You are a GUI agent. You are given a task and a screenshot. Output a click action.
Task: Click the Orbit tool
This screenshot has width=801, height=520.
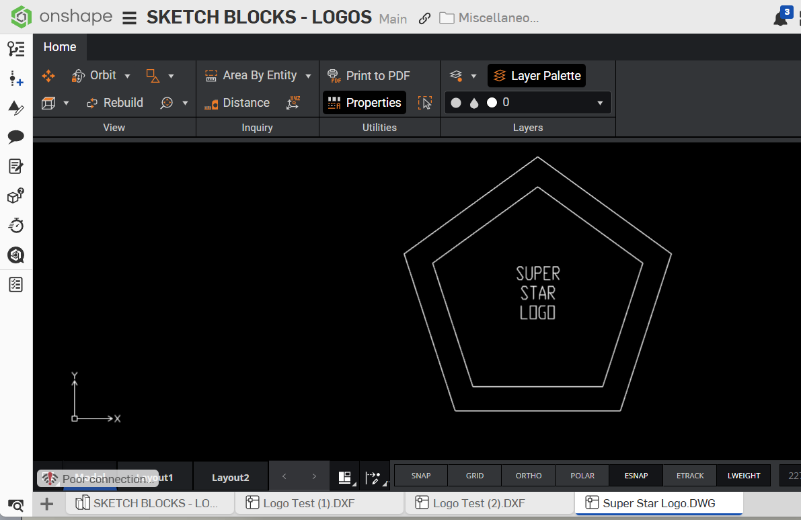(94, 75)
